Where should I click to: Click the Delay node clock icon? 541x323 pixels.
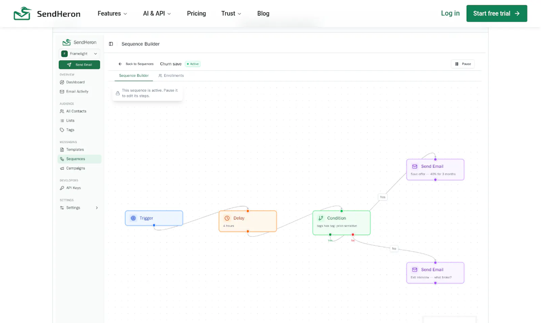click(227, 218)
